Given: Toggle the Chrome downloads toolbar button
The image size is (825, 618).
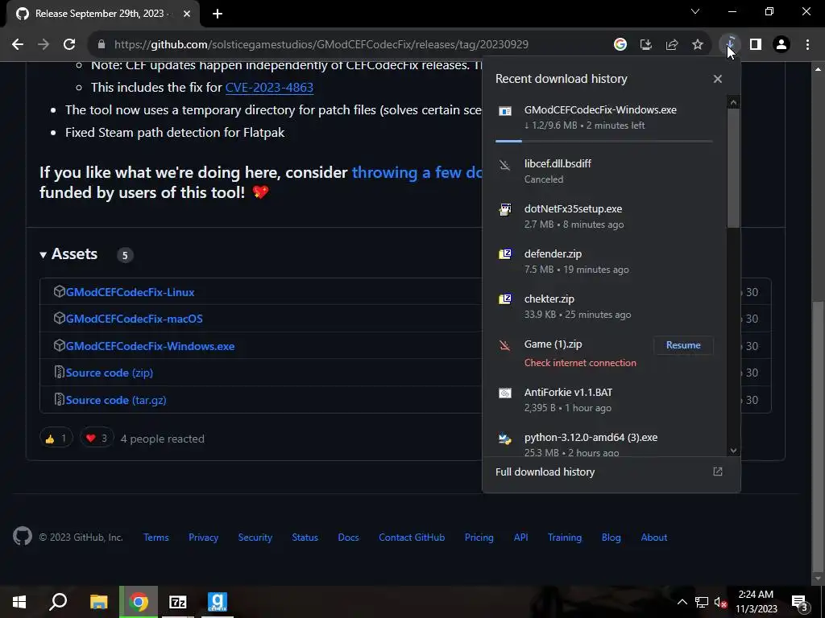Looking at the screenshot, I should point(730,45).
